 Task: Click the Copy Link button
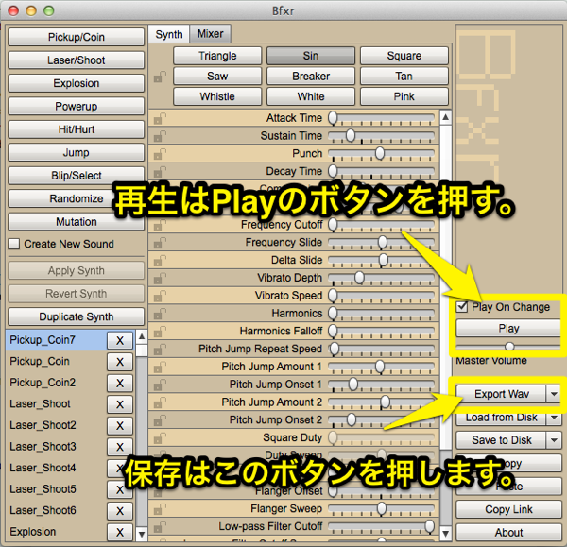pos(508,510)
